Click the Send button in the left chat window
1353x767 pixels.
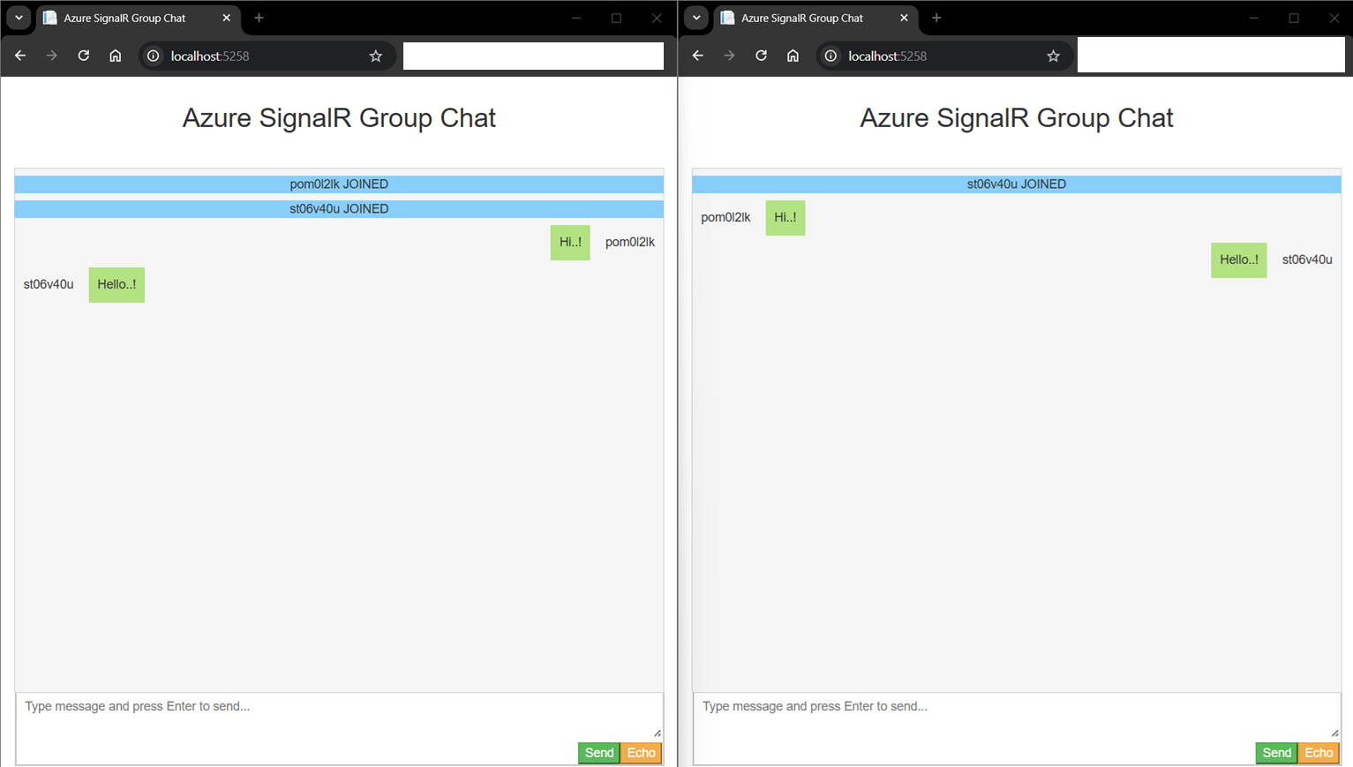tap(599, 753)
